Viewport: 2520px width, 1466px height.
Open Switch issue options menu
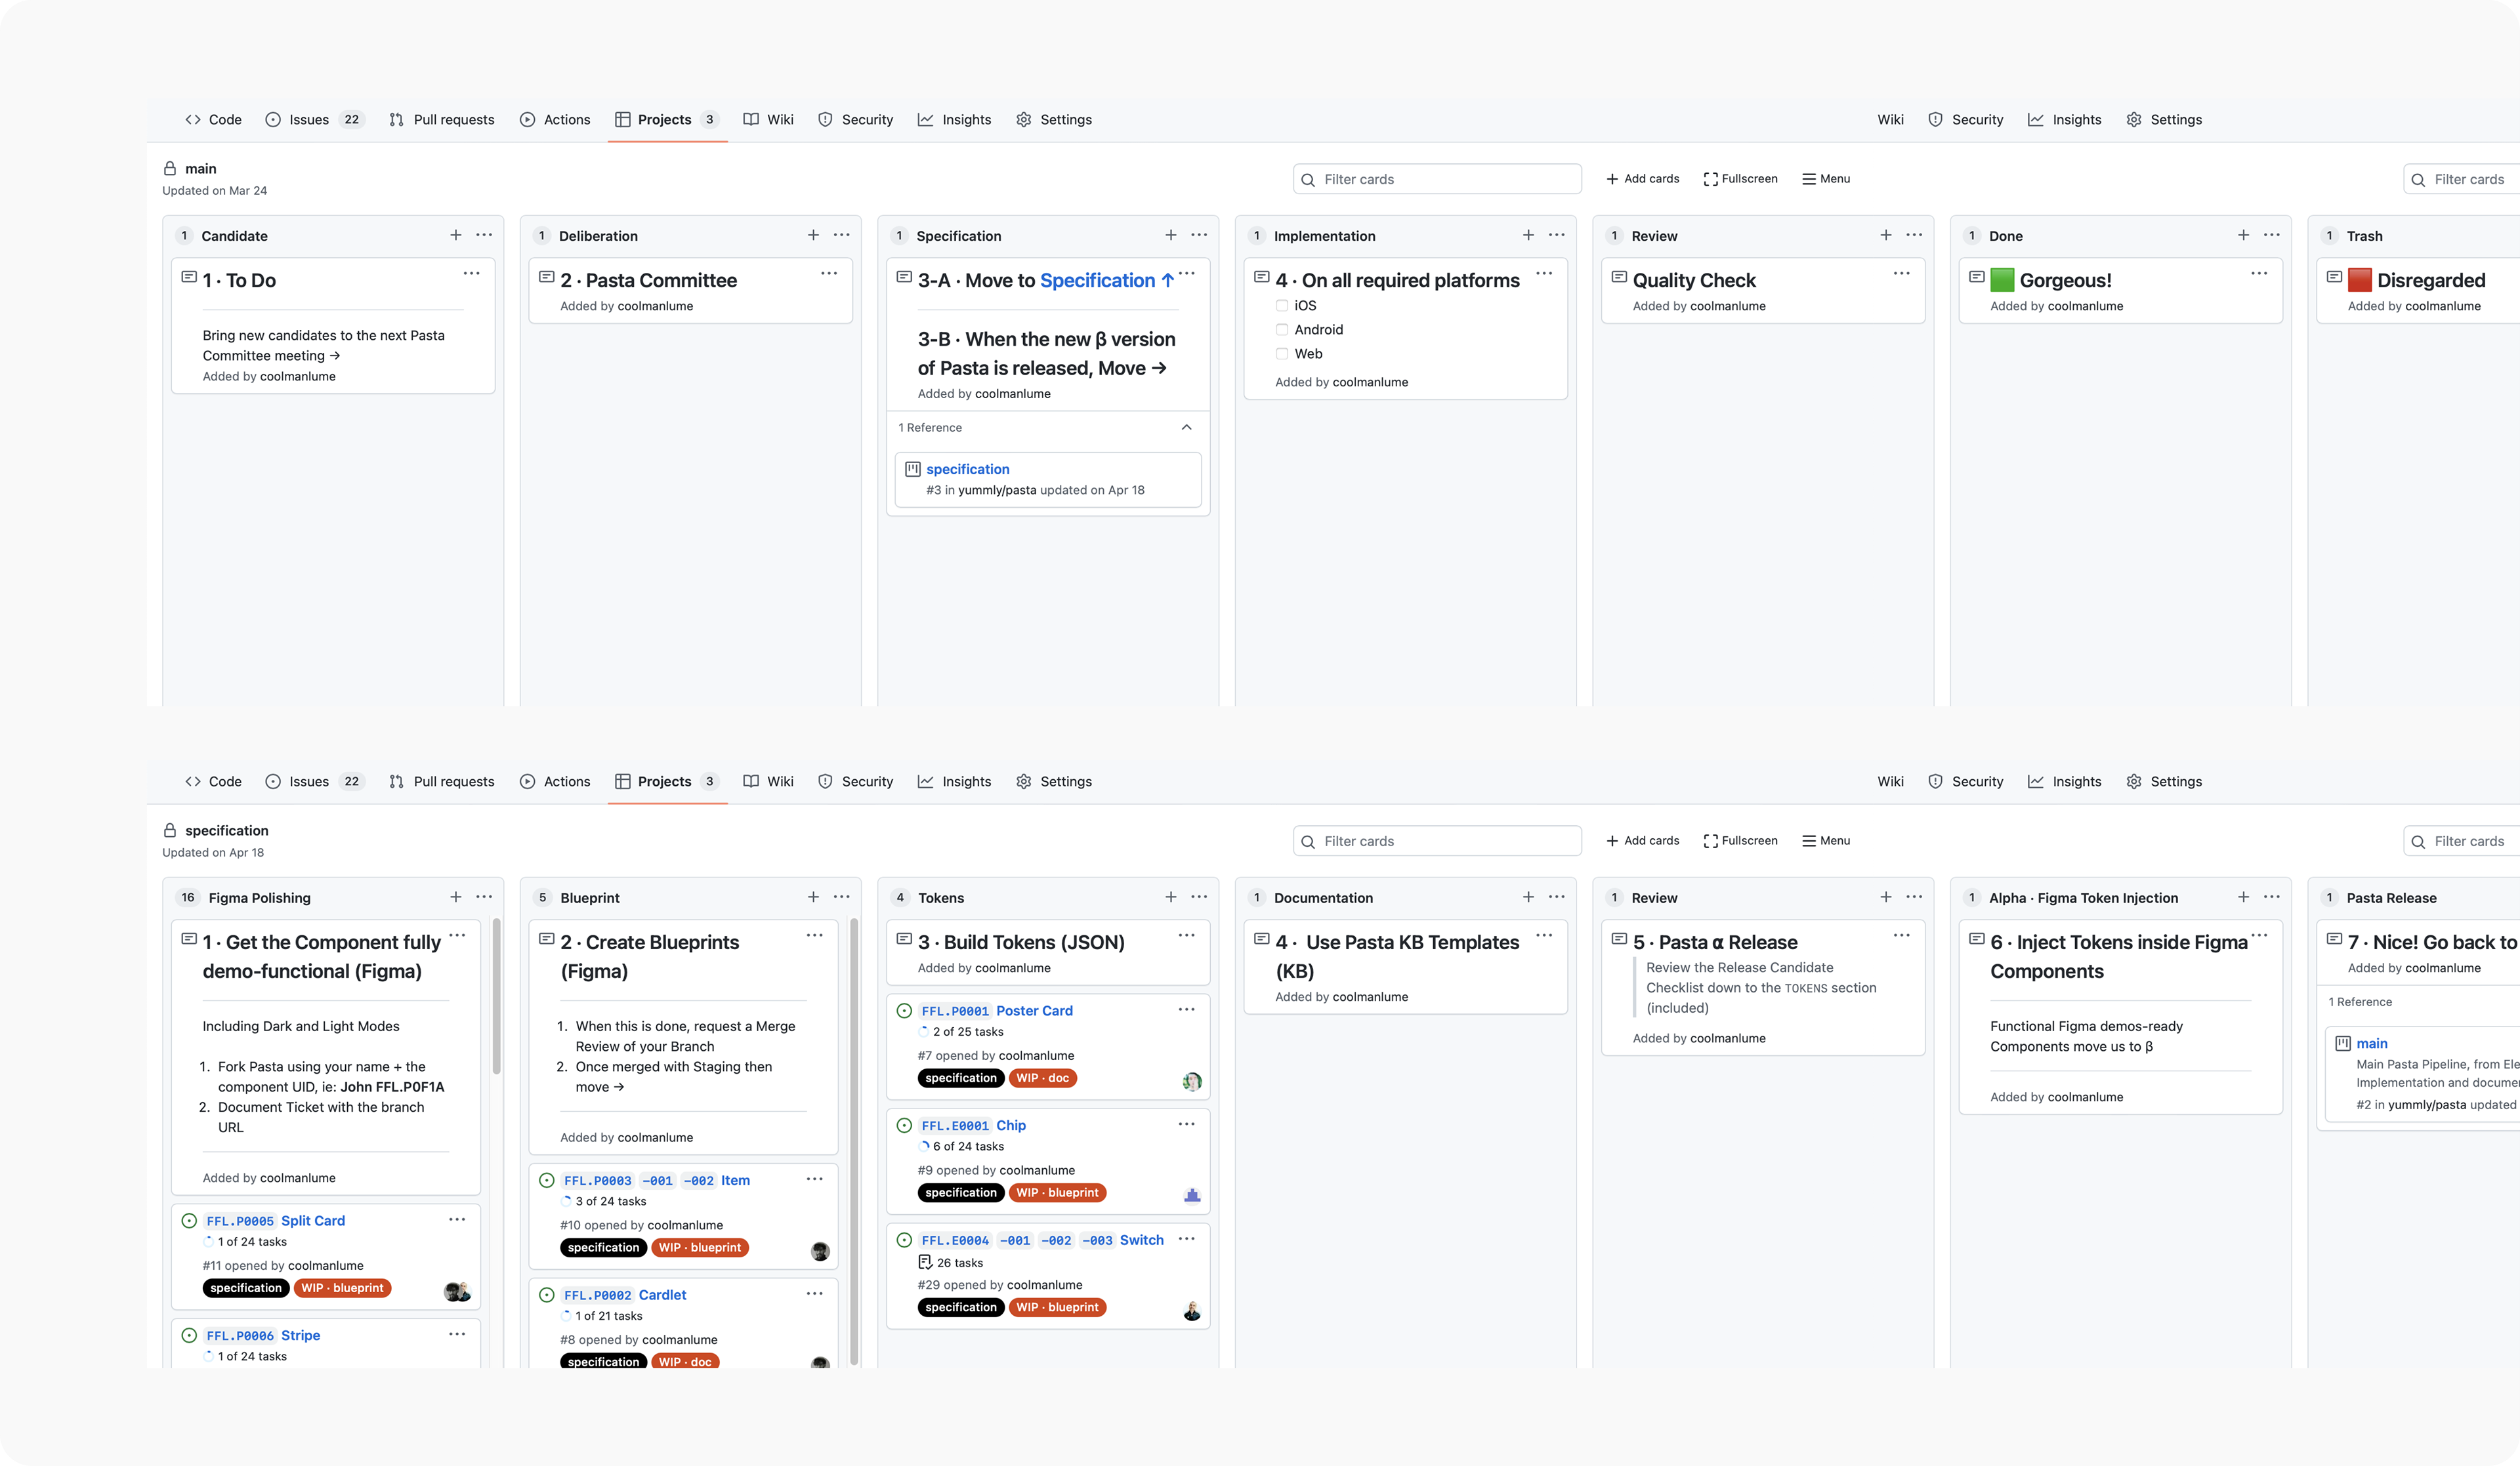click(x=1186, y=1239)
